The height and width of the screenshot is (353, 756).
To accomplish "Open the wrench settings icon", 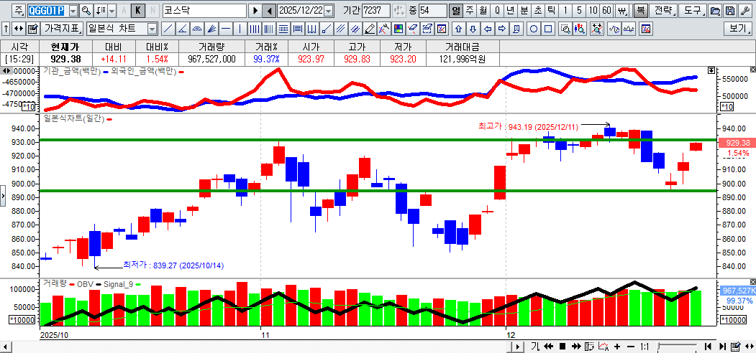I will pos(744,11).
